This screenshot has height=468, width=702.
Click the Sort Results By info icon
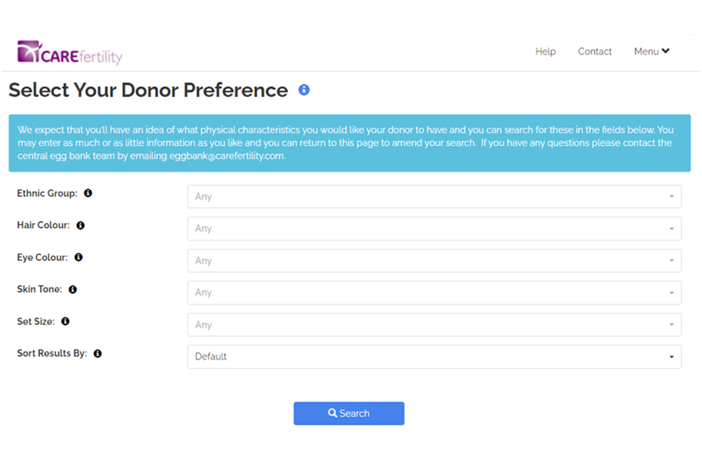click(98, 354)
